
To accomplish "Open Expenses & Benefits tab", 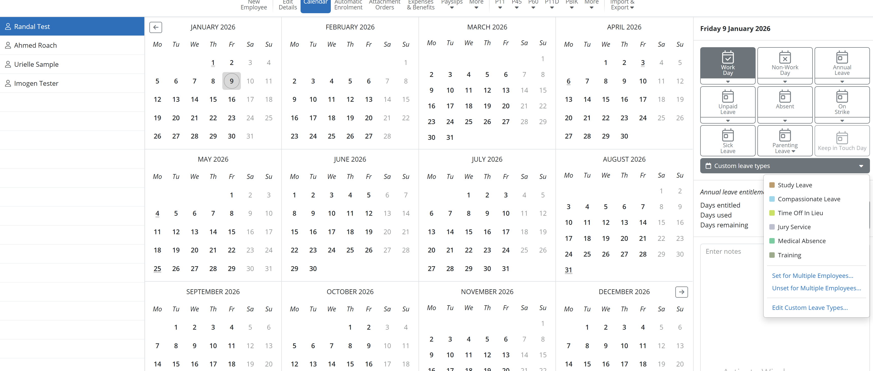I will [420, 5].
